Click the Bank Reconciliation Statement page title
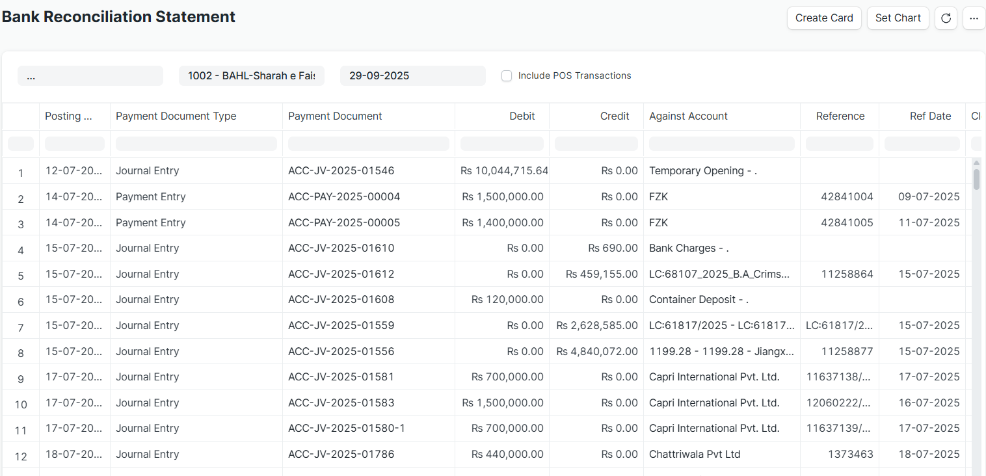 tap(119, 17)
